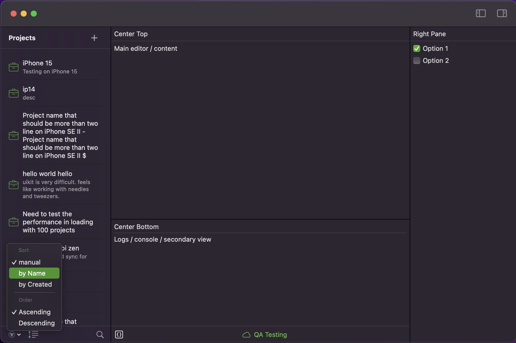The height and width of the screenshot is (343, 516).
Task: Switch sort order to Descending
Action: [37, 323]
